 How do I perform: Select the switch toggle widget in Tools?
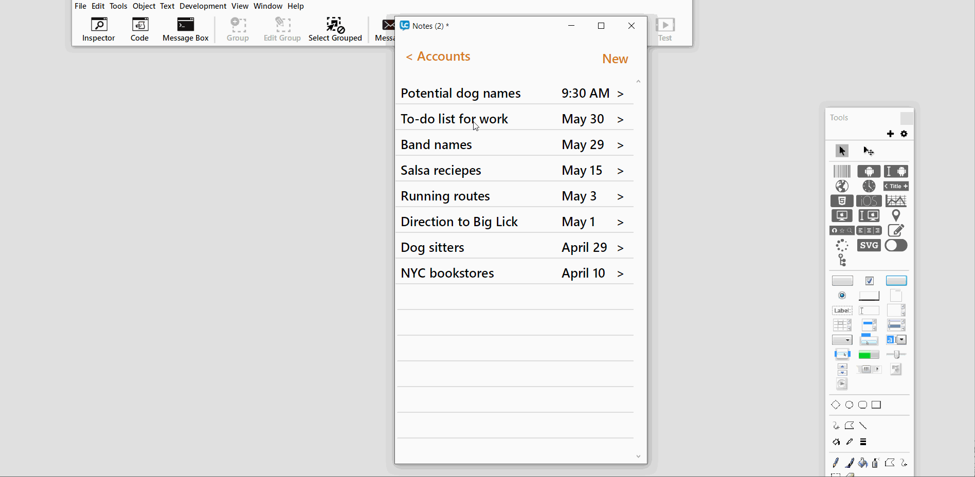(896, 246)
